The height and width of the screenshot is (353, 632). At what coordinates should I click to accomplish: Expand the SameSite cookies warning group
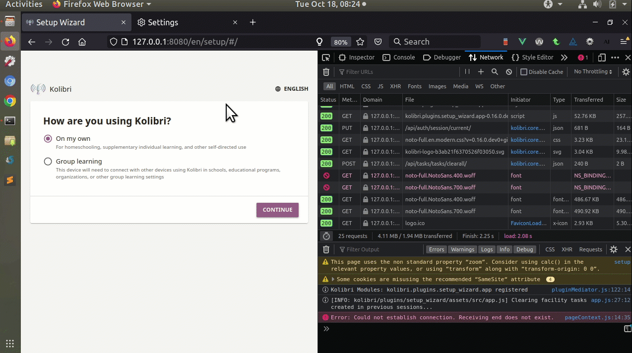(x=333, y=280)
